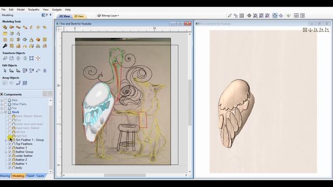Select the black sculpting tool icon
The image size is (333, 187).
[x=5, y=46]
